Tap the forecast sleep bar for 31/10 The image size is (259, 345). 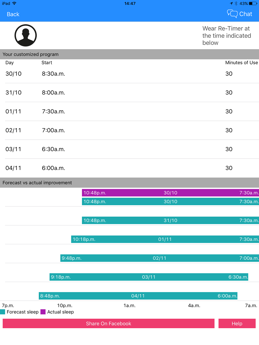(x=170, y=220)
